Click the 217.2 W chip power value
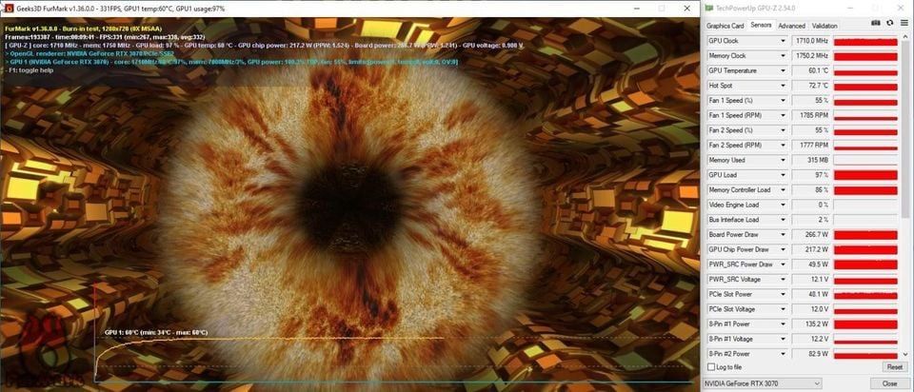The image size is (914, 392). click(811, 249)
